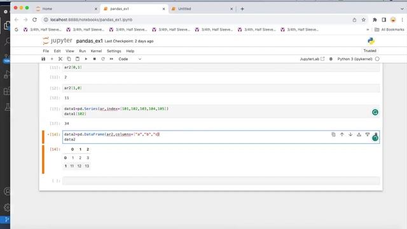Insert cell below icon in cell toolbar

[368, 134]
